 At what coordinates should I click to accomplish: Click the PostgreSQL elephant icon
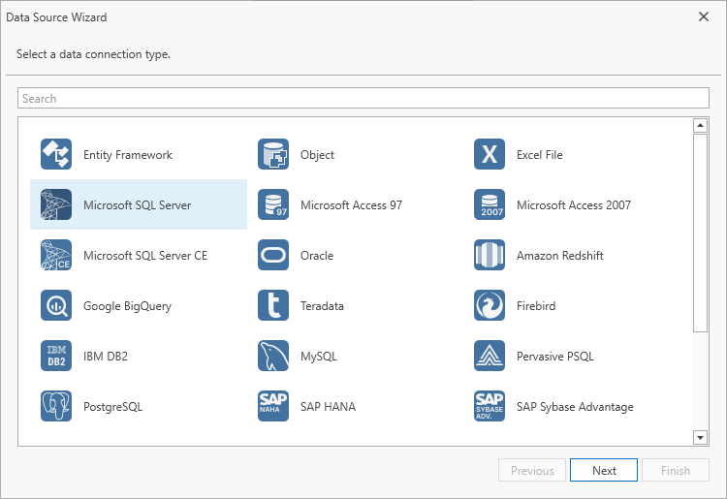pyautogui.click(x=56, y=406)
